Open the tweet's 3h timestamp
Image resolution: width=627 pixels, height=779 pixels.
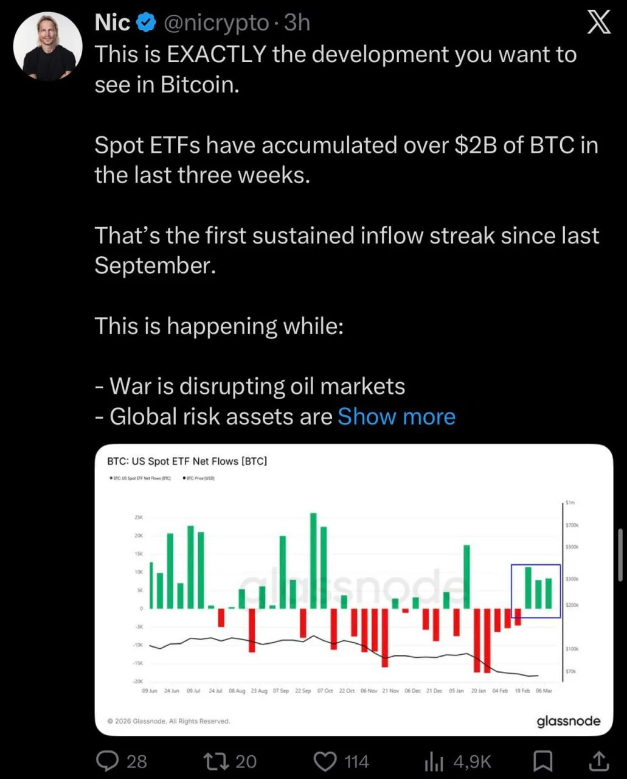coord(297,23)
